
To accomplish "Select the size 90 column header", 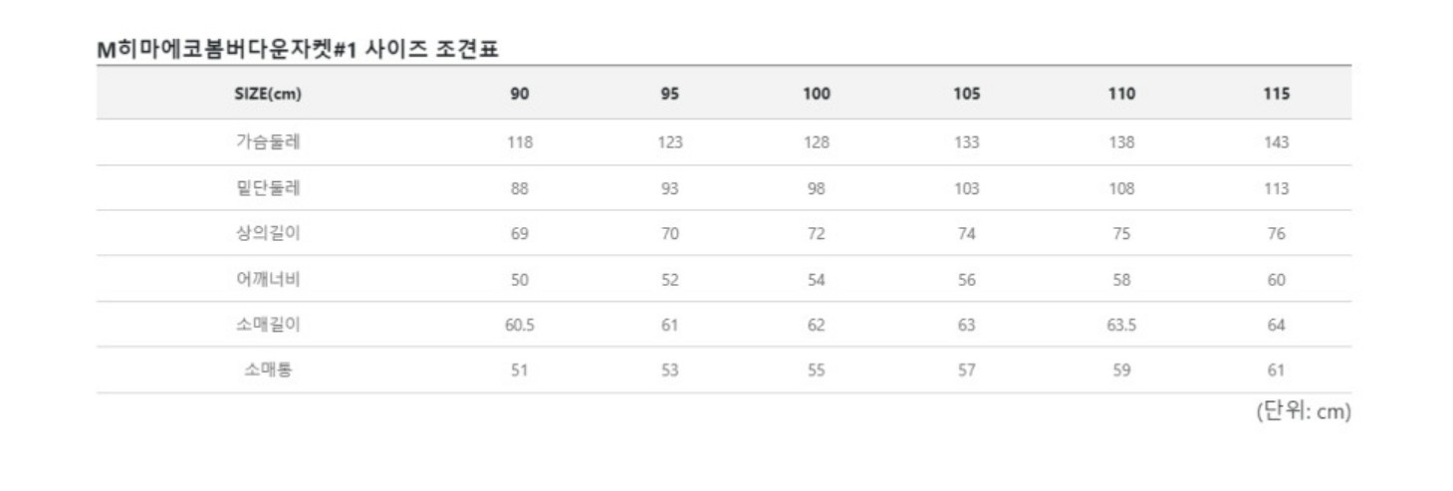I will pos(520,94).
